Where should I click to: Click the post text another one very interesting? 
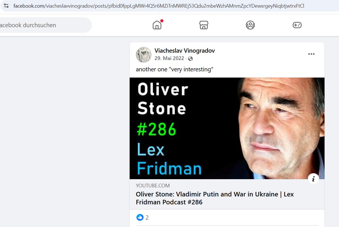pos(174,69)
